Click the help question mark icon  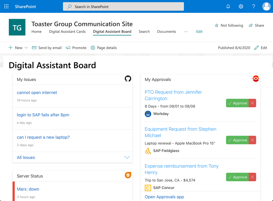coord(254,6)
